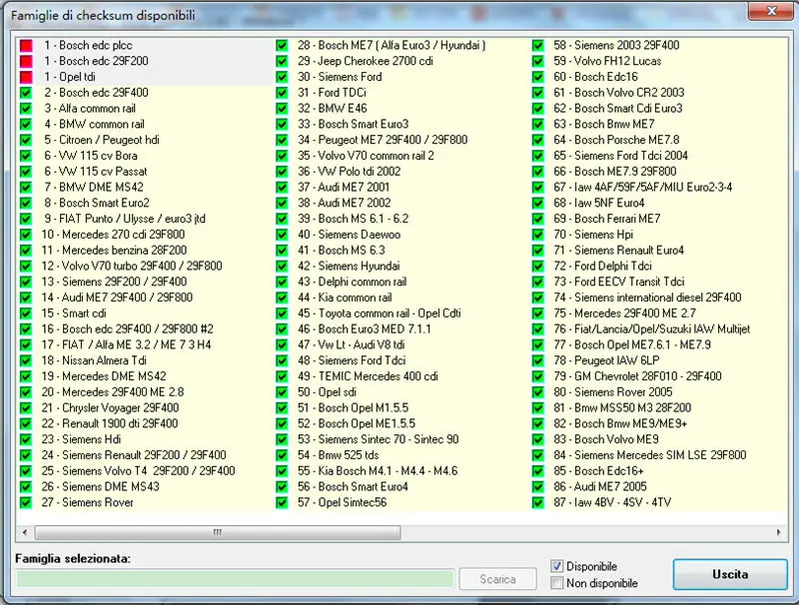
Task: Select 53 - Siemens Sintec 70 - Sintec 90
Action: pyautogui.click(x=379, y=439)
